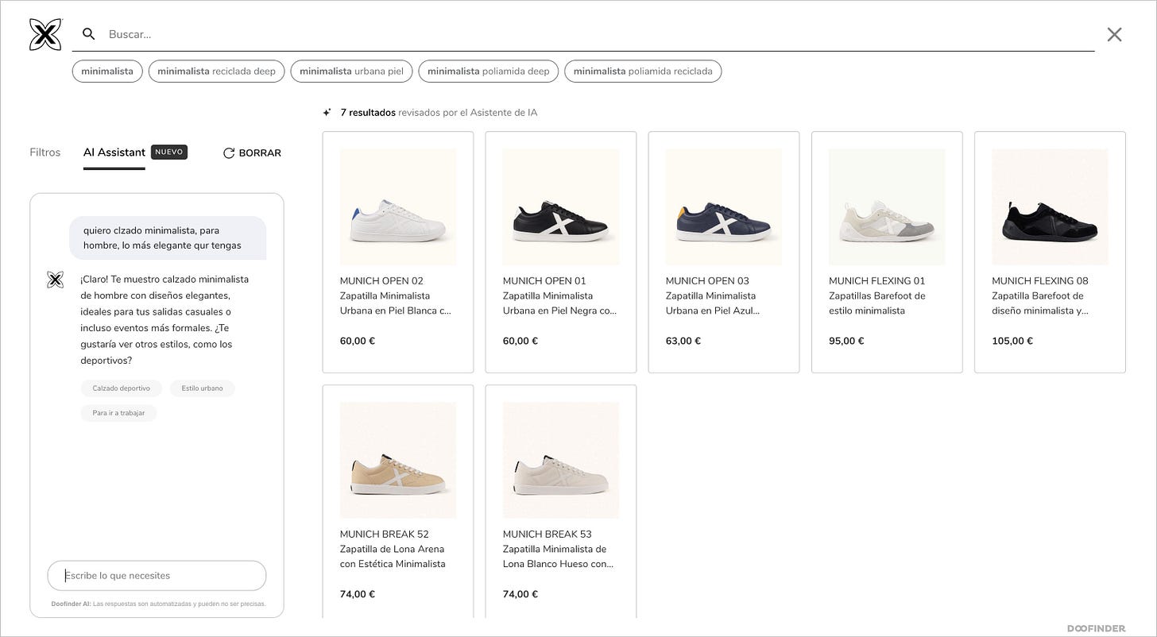Screen dimensions: 1157x637
Task: Click the MUNICH OPEN 03 product title
Action: pyautogui.click(x=713, y=295)
